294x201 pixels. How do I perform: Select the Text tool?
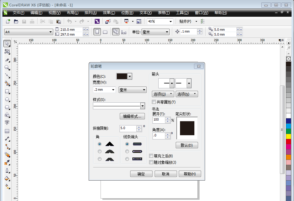pyautogui.click(x=7, y=123)
